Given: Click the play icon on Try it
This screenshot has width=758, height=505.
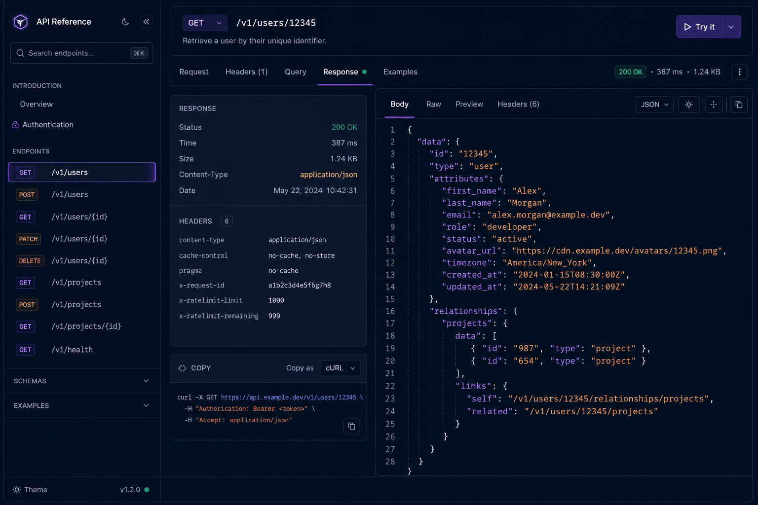Looking at the screenshot, I should point(687,27).
